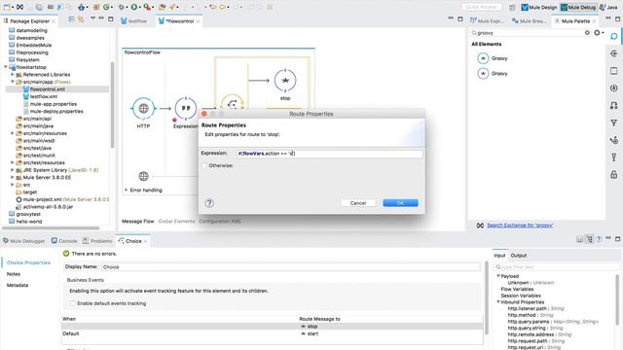Open the Metadata section of Choice properties

(18, 285)
